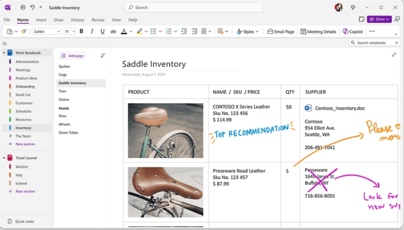Apply the yellow highlight color
The height and width of the screenshot is (230, 404).
(139, 32)
